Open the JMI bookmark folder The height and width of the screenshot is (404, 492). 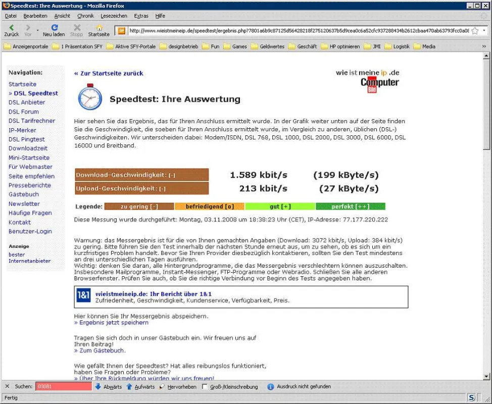372,46
